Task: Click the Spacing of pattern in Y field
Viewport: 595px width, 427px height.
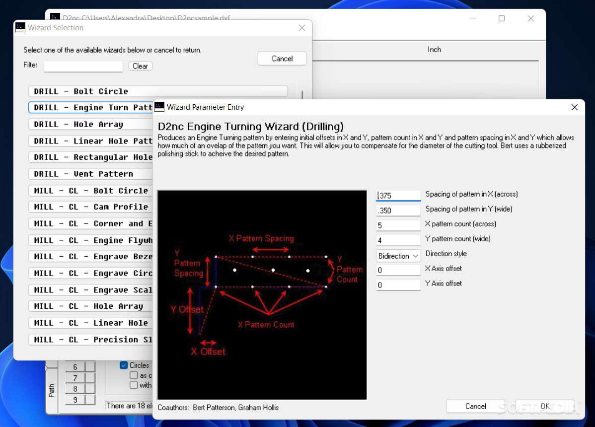Action: point(398,211)
